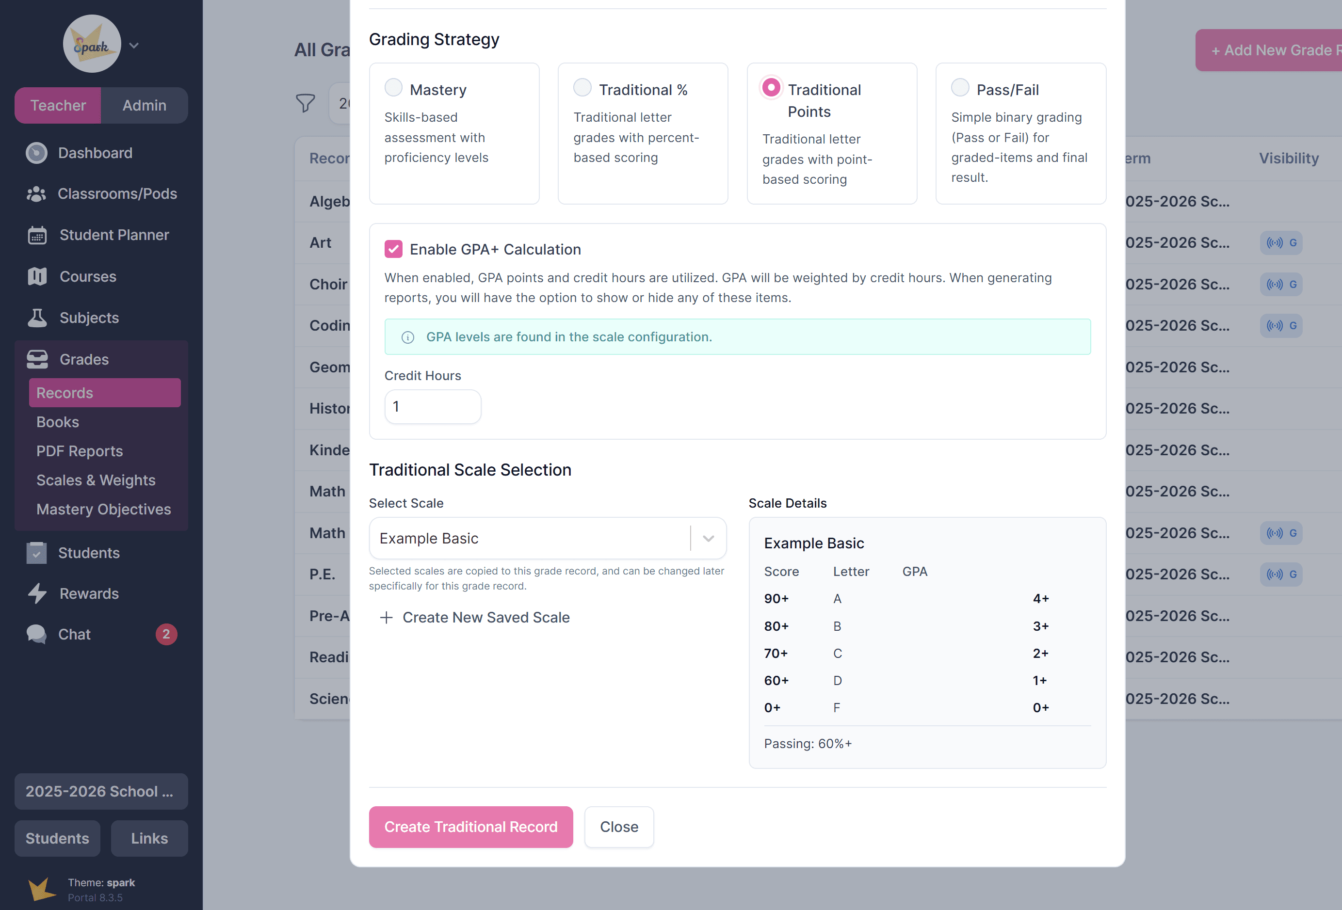
Task: Click the Classrooms/Pods people icon
Action: point(36,194)
